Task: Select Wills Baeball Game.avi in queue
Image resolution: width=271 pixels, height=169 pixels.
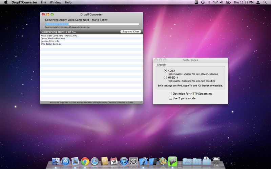Action: tap(91, 44)
